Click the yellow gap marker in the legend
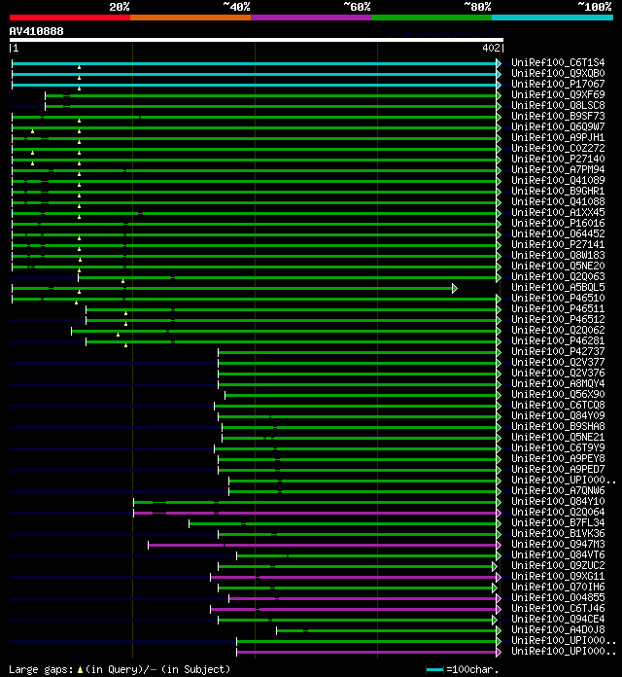The width and height of the screenshot is (622, 677). pyautogui.click(x=80, y=670)
